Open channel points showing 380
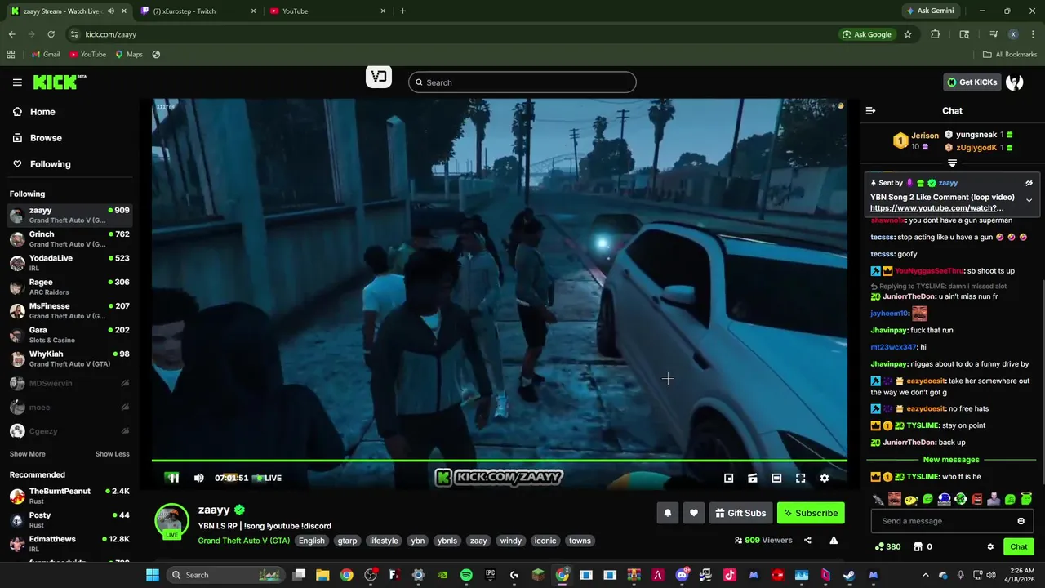Image resolution: width=1045 pixels, height=588 pixels. (x=887, y=547)
